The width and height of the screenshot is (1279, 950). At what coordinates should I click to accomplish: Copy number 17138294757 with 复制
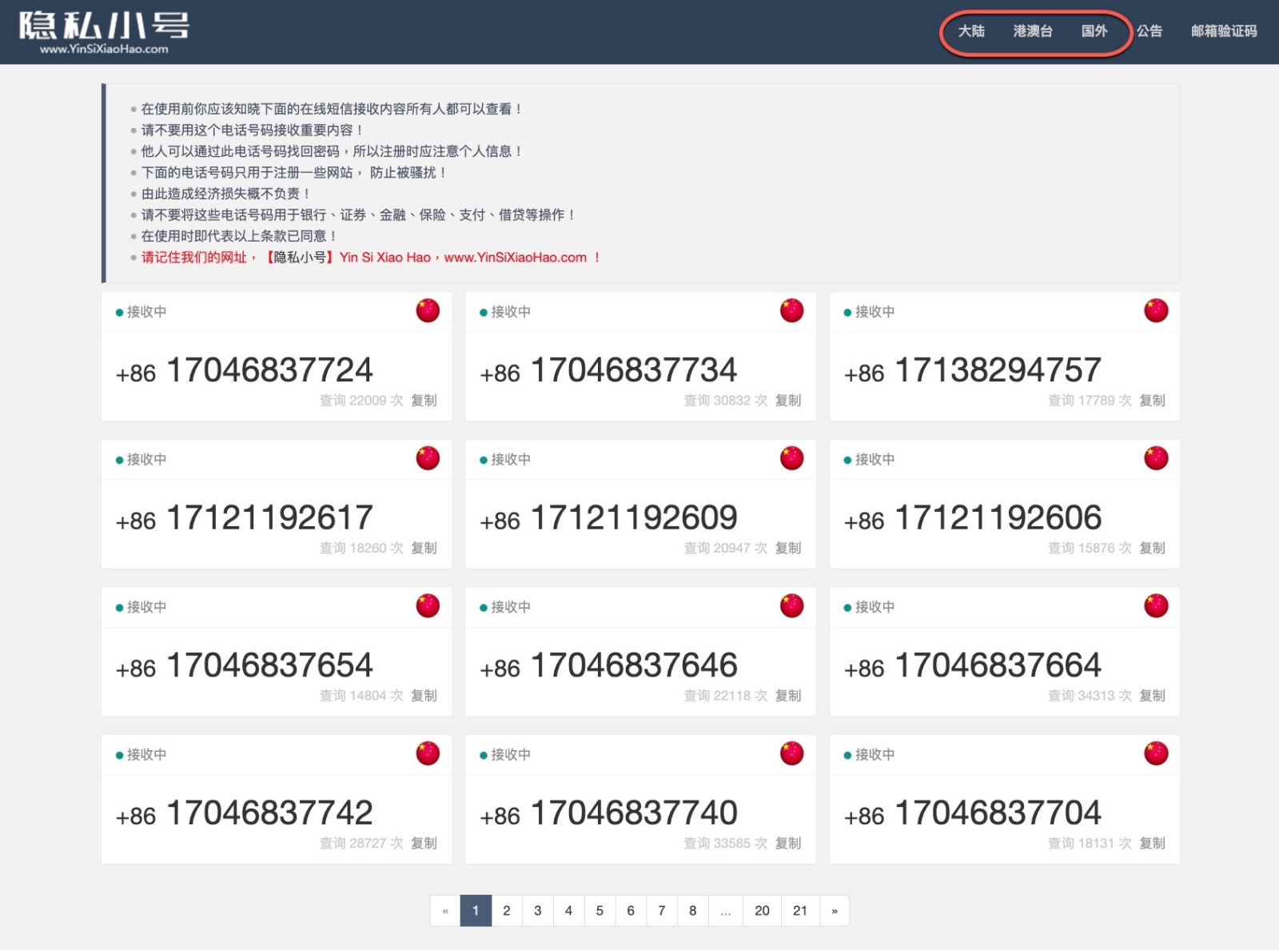click(1152, 400)
